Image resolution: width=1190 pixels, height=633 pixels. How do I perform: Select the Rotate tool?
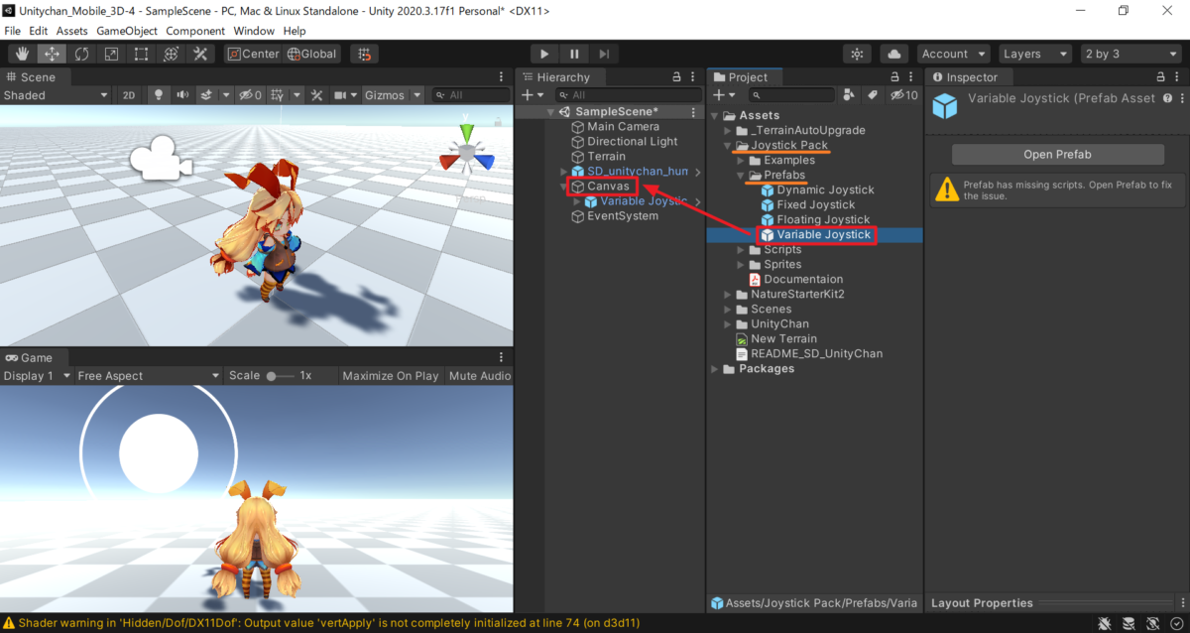point(82,54)
